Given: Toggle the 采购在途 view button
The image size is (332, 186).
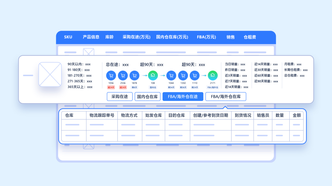Looking at the screenshot, I should pyautogui.click(x=120, y=96).
